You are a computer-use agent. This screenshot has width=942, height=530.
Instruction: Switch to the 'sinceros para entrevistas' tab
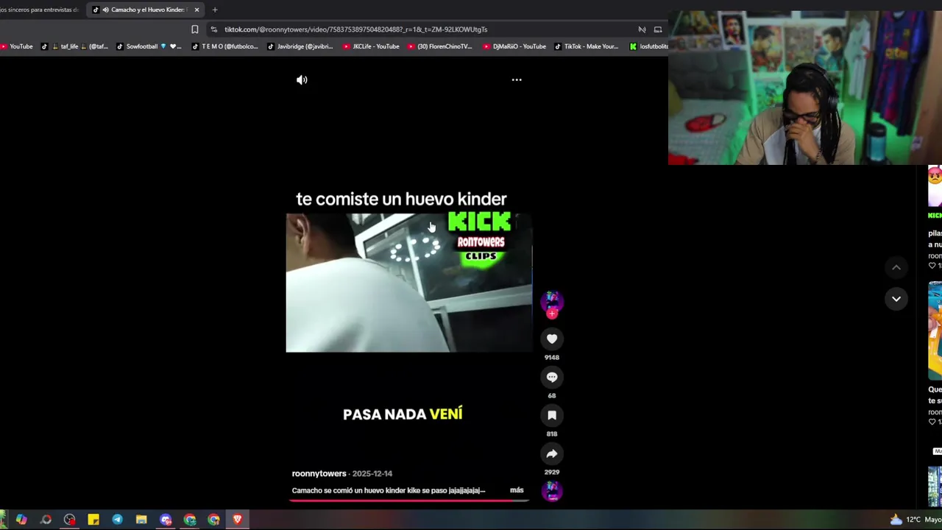41,10
